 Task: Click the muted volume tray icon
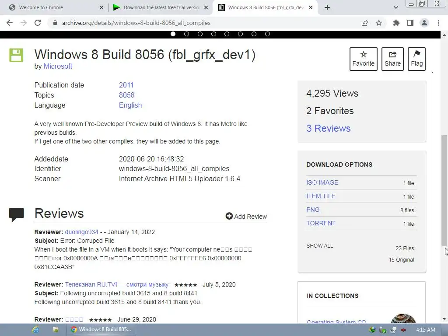click(x=403, y=330)
